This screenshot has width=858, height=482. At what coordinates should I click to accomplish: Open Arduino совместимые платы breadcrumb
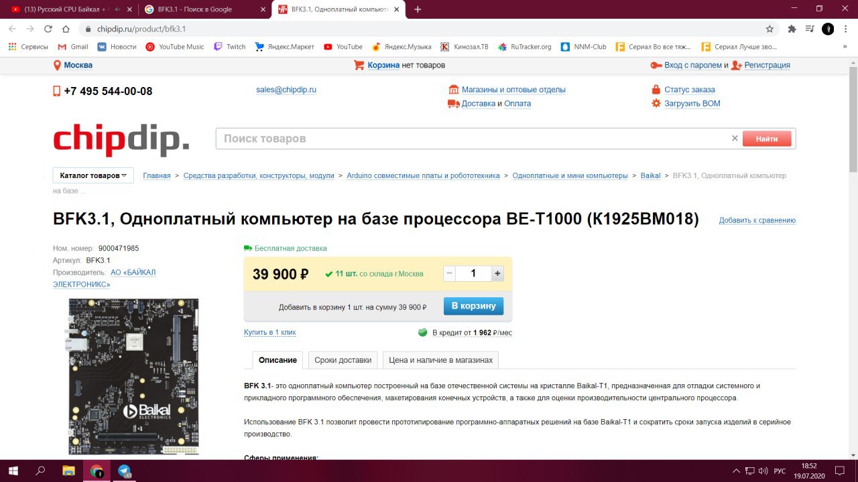(x=423, y=175)
